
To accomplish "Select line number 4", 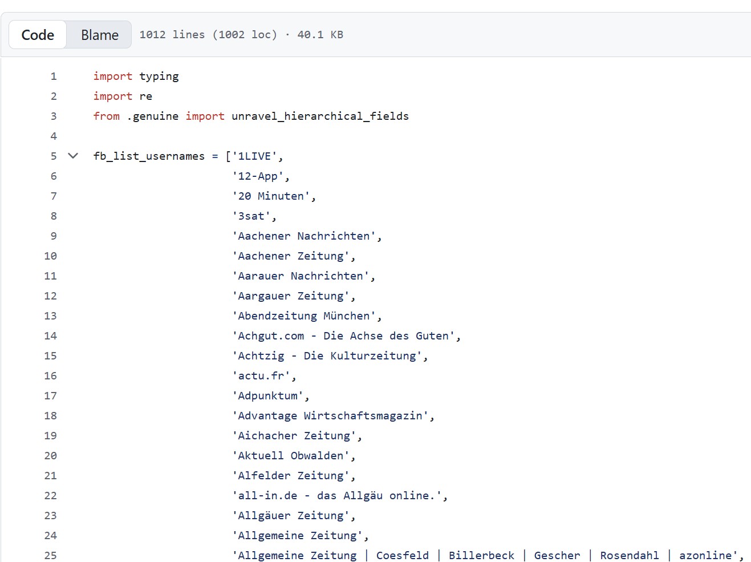I will [54, 136].
